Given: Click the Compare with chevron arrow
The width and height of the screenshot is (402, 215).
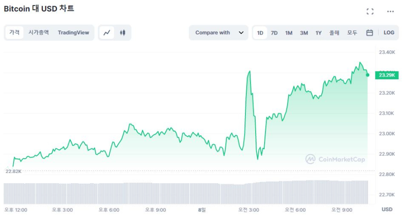Looking at the screenshot, I should click(241, 33).
